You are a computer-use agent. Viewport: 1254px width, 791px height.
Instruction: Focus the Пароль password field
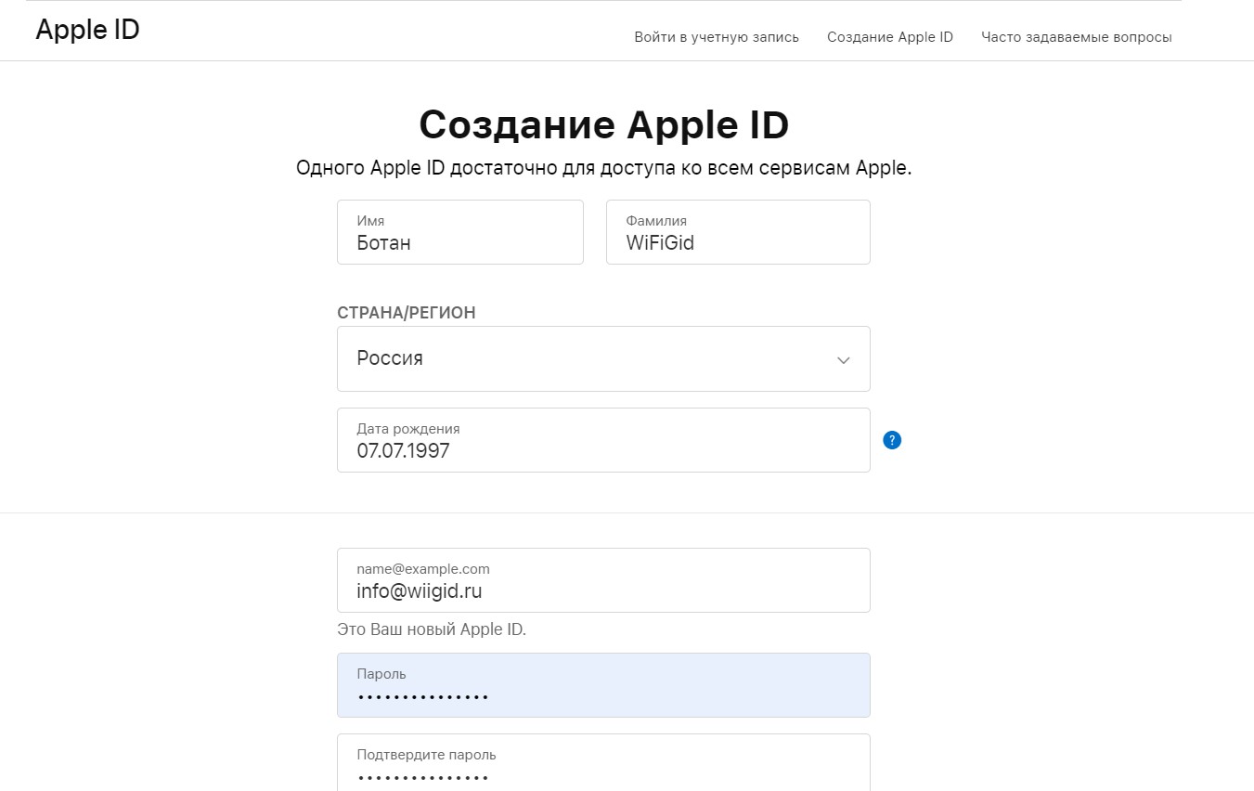point(603,685)
